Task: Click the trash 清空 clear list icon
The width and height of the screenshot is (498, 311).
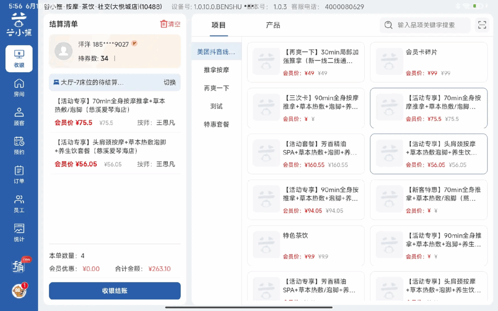Action: 170,24
